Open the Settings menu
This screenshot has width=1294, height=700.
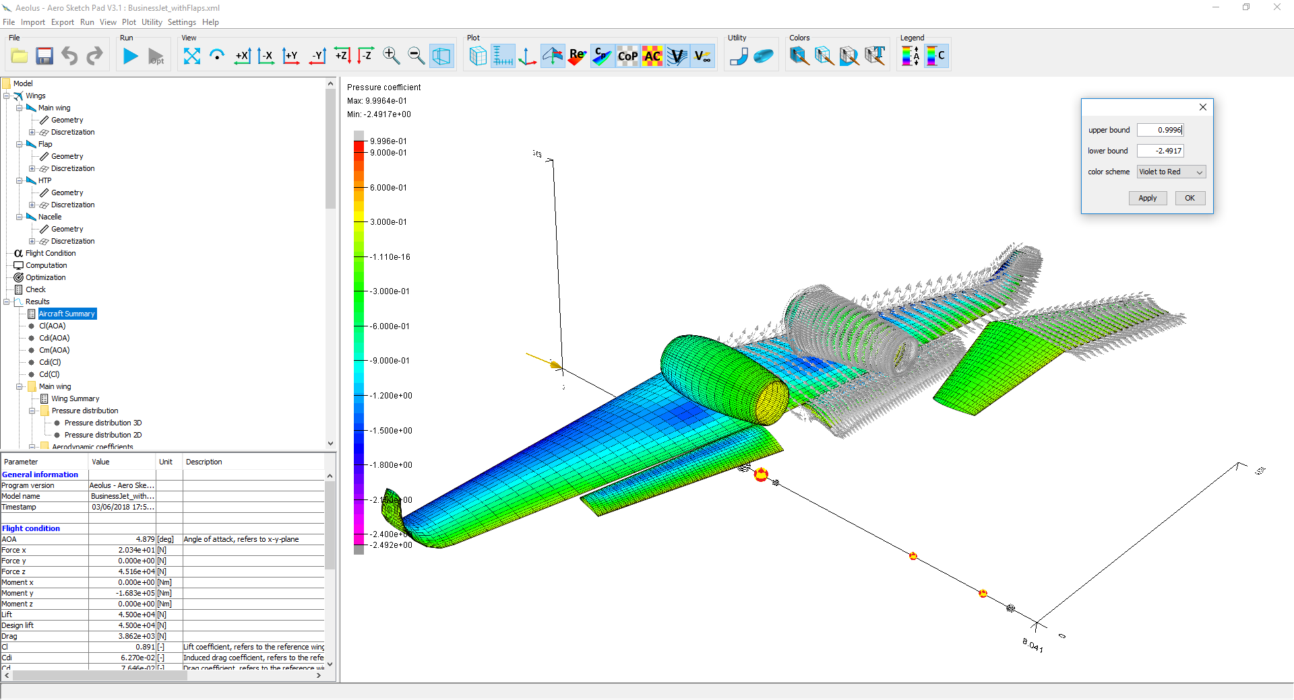[181, 22]
